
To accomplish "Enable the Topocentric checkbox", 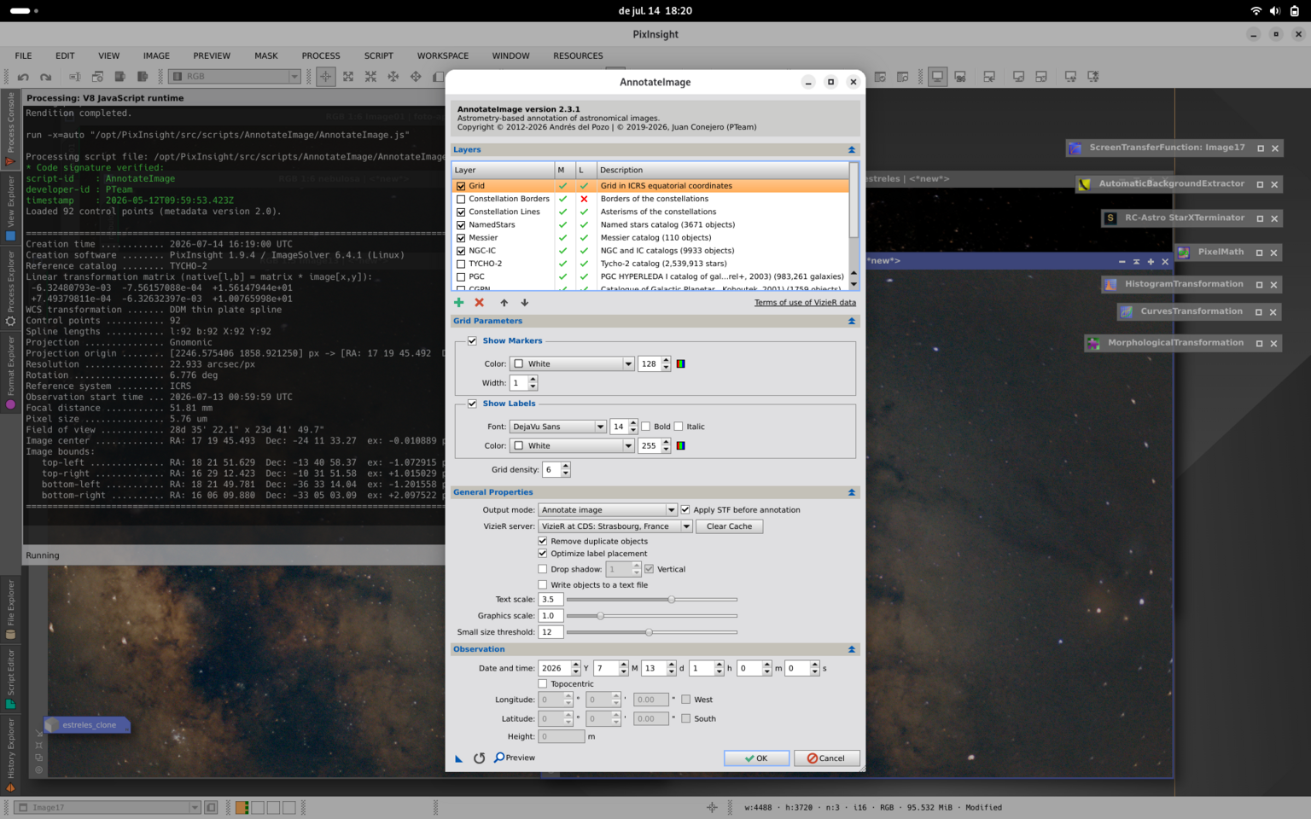I will (542, 683).
